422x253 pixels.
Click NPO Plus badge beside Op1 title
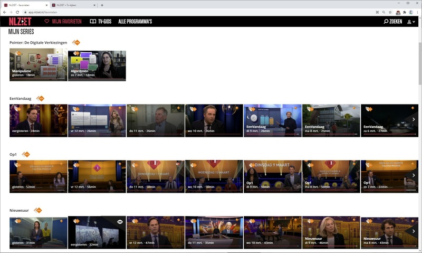click(25, 154)
